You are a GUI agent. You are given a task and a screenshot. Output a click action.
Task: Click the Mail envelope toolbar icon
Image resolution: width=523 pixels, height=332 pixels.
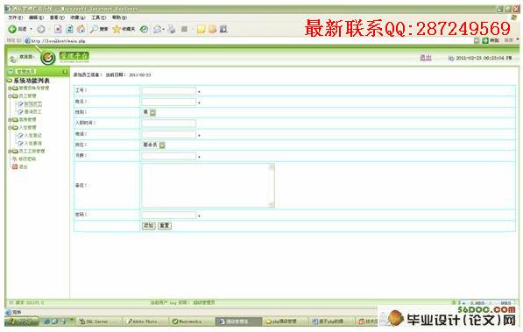click(157, 30)
